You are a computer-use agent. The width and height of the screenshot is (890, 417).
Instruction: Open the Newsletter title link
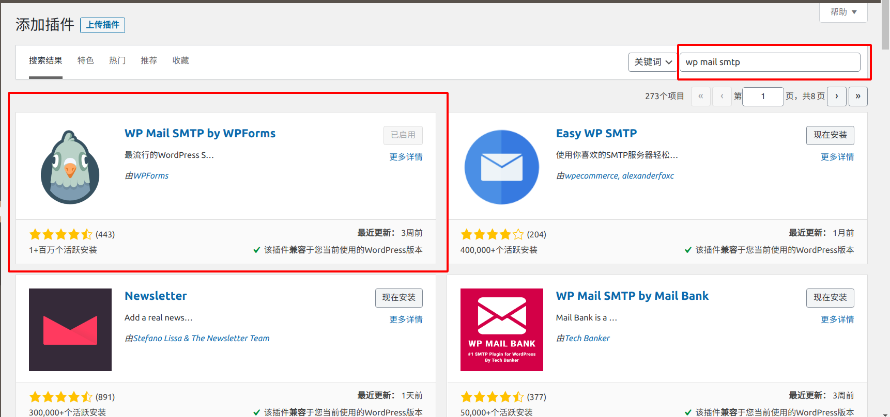[156, 296]
